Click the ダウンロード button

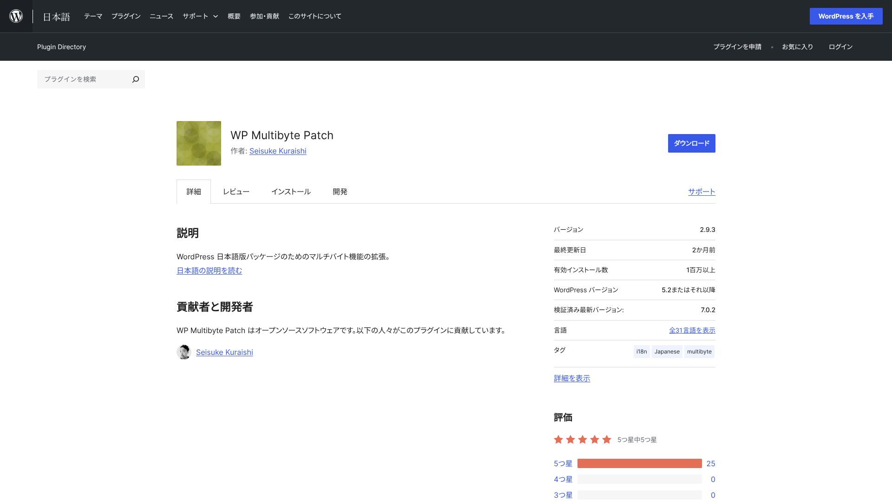point(691,143)
